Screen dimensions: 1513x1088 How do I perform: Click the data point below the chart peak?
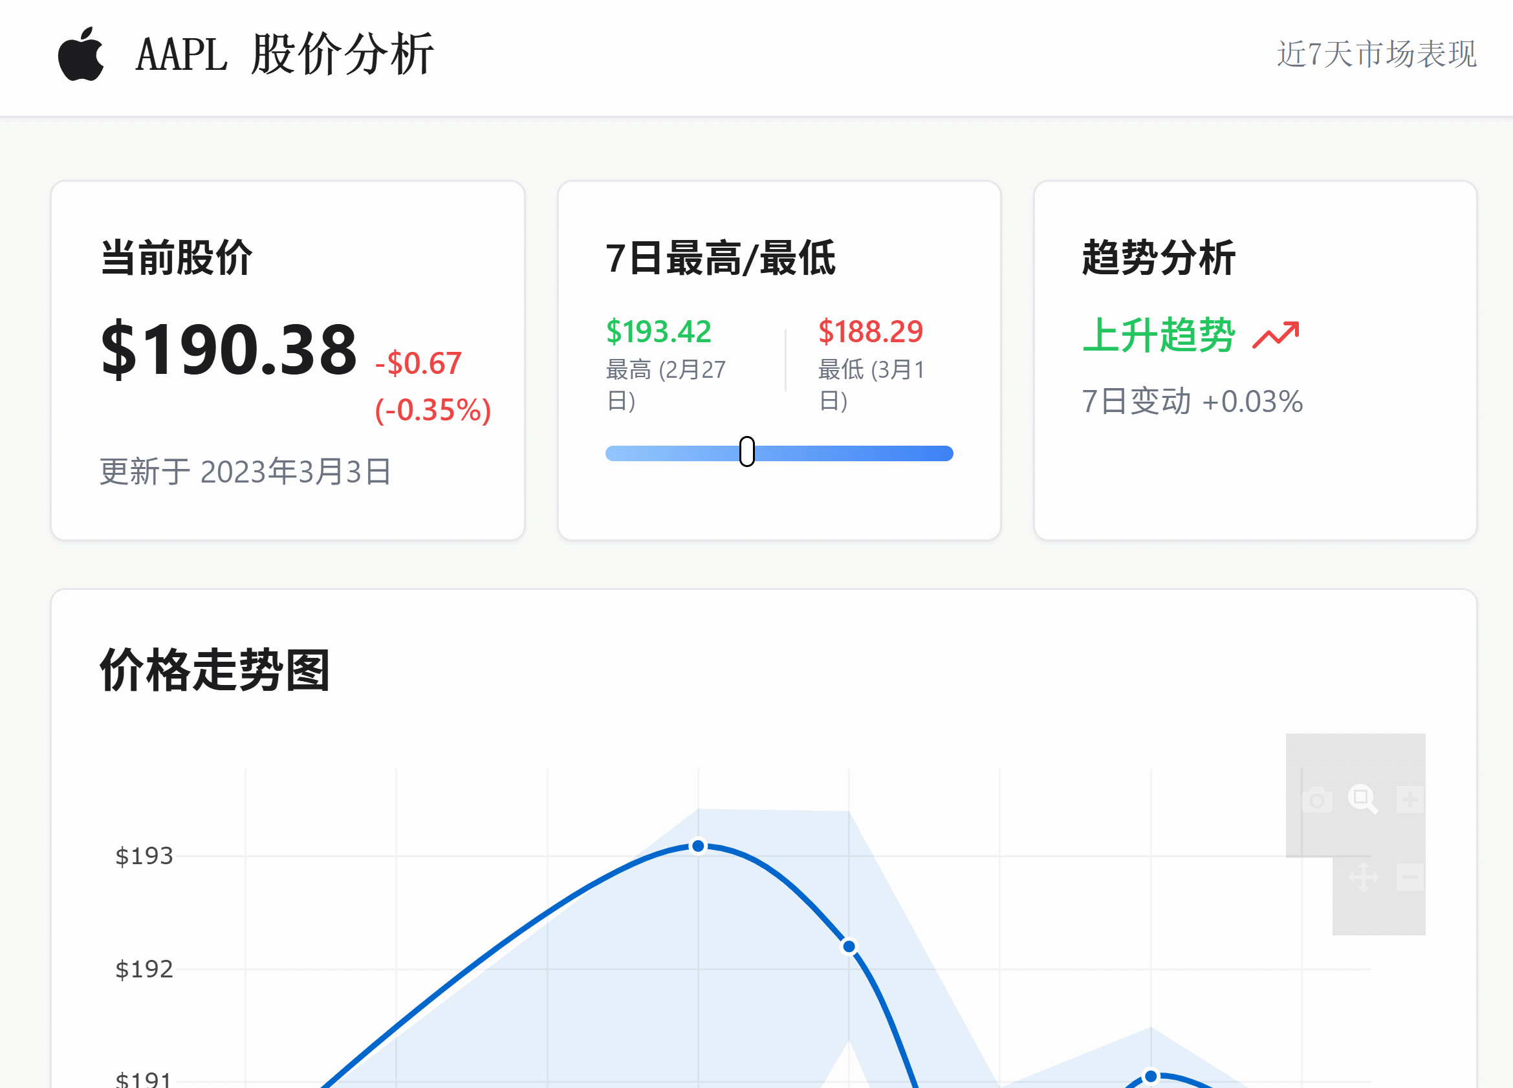(x=849, y=946)
